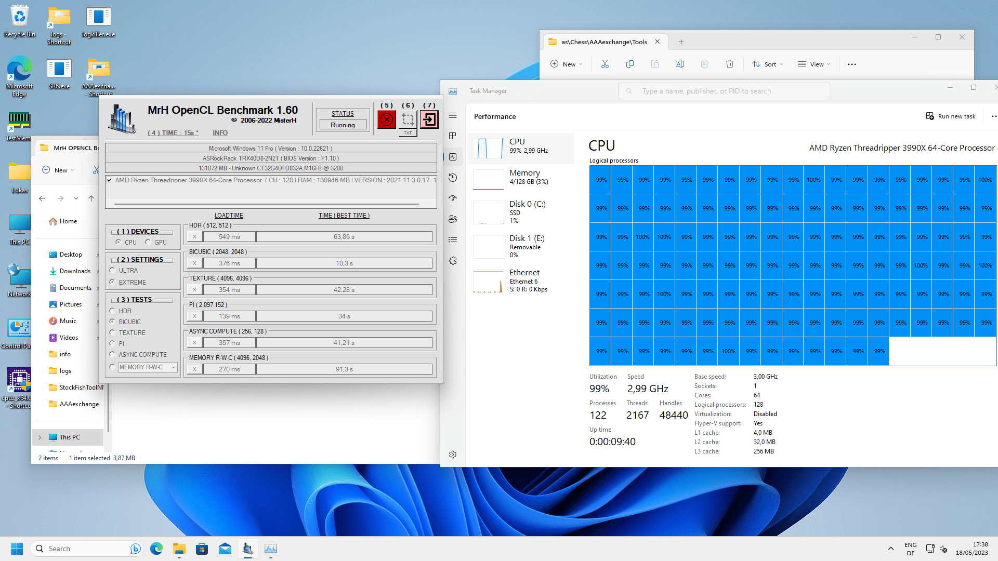Click the HDR best time field
998x561 pixels.
point(344,237)
